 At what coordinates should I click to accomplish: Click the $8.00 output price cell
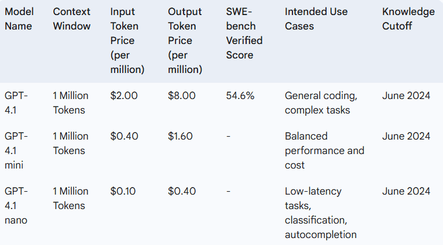[182, 96]
